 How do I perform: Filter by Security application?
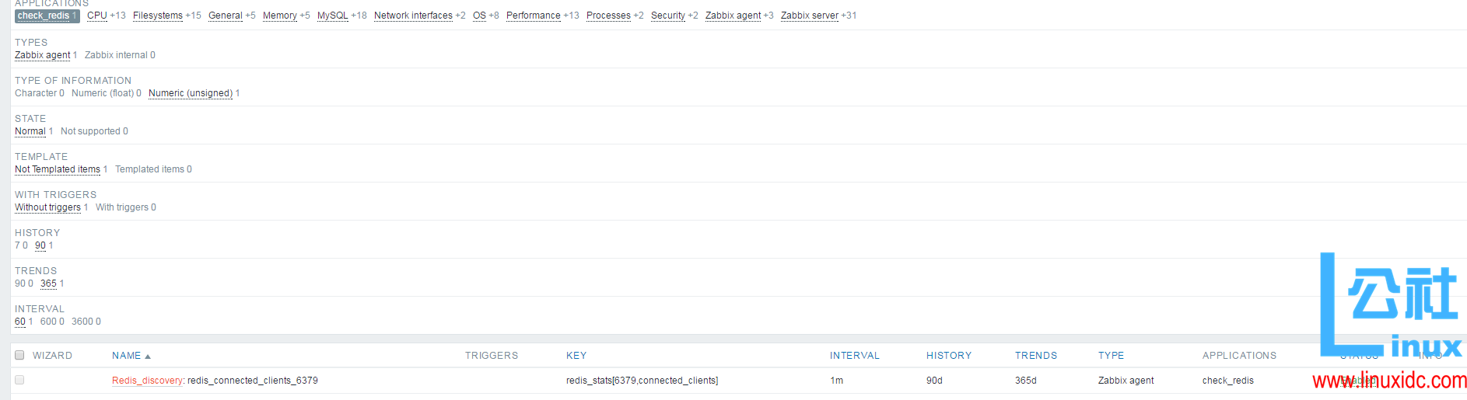[x=668, y=16]
